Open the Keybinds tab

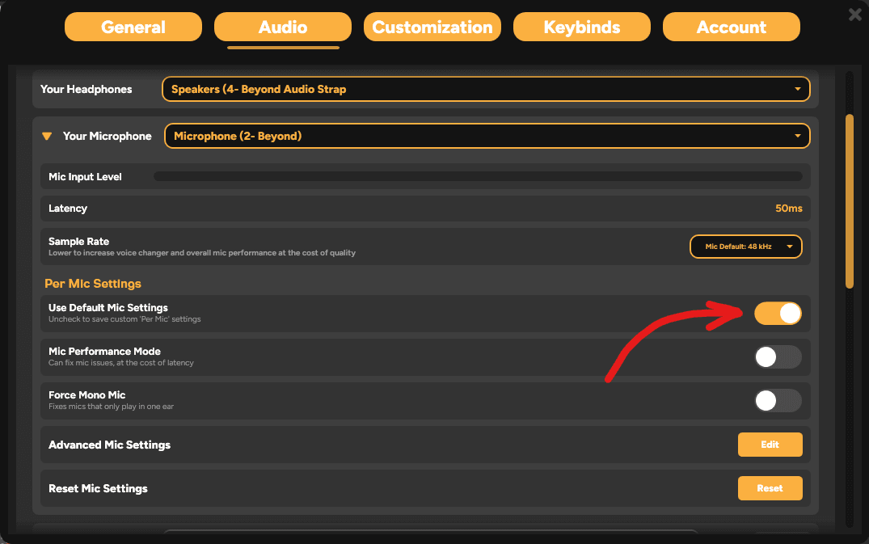coord(581,27)
